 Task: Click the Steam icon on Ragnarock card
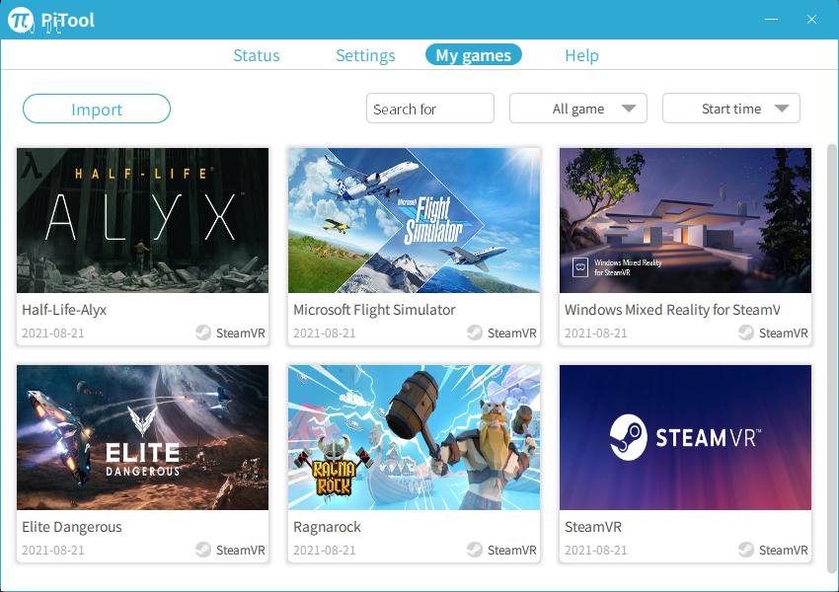pos(475,550)
